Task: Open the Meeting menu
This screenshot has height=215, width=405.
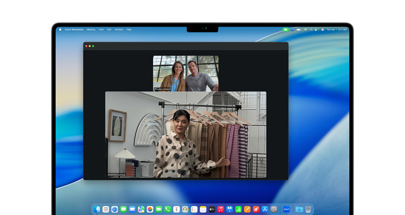Action: tap(91, 30)
